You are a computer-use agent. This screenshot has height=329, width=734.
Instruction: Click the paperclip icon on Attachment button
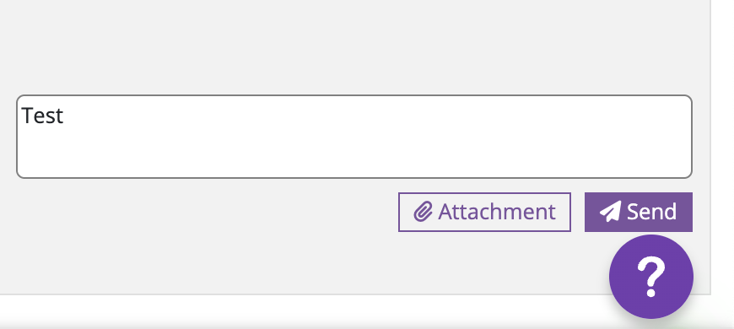[x=423, y=212]
